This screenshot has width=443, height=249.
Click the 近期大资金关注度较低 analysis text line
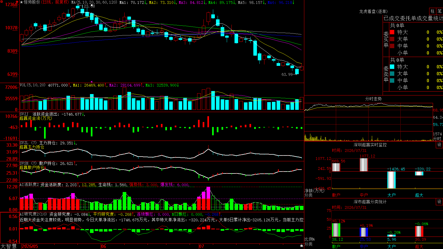click(162, 220)
